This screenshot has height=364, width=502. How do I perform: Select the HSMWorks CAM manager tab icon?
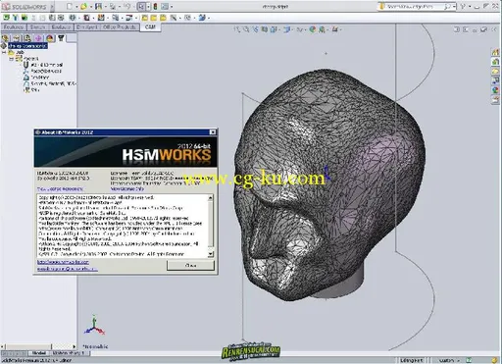[x=61, y=38]
